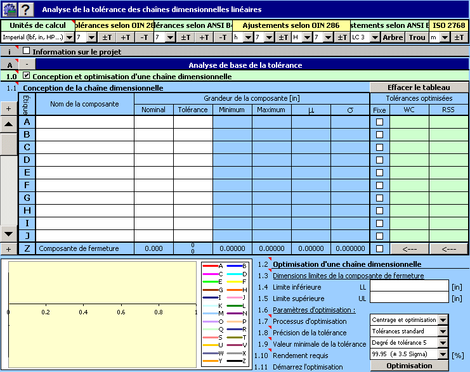
Task: Tick the Fixe checkbox for row A
Action: (x=379, y=122)
